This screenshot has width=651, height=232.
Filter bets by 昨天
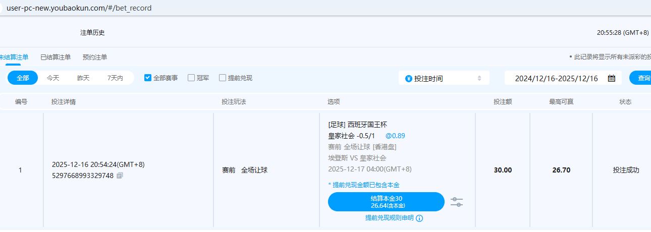click(x=83, y=78)
